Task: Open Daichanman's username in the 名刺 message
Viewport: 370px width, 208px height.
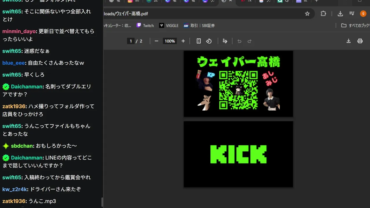Action: [x=27, y=86]
